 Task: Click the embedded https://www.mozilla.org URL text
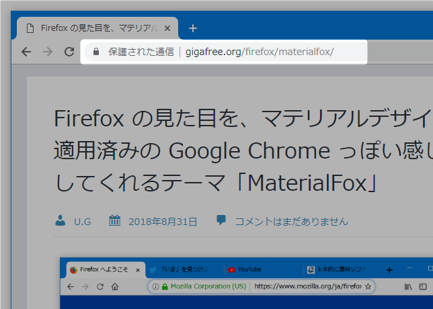[308, 286]
